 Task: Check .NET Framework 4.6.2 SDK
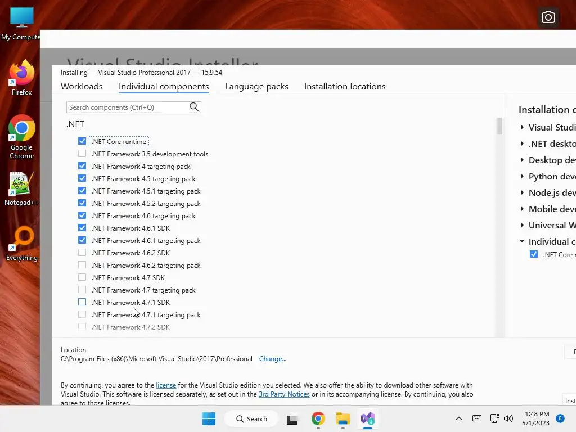82,253
